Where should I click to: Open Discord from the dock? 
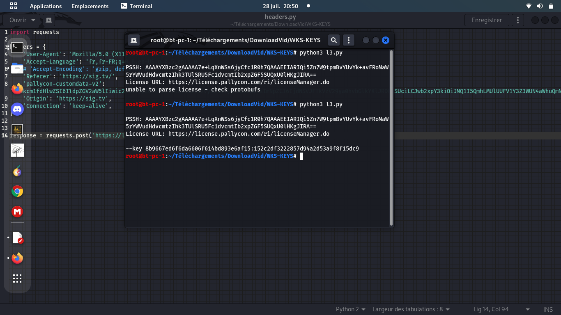tap(17, 109)
